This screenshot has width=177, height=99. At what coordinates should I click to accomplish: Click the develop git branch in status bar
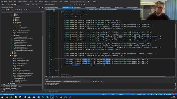[x=167, y=94]
